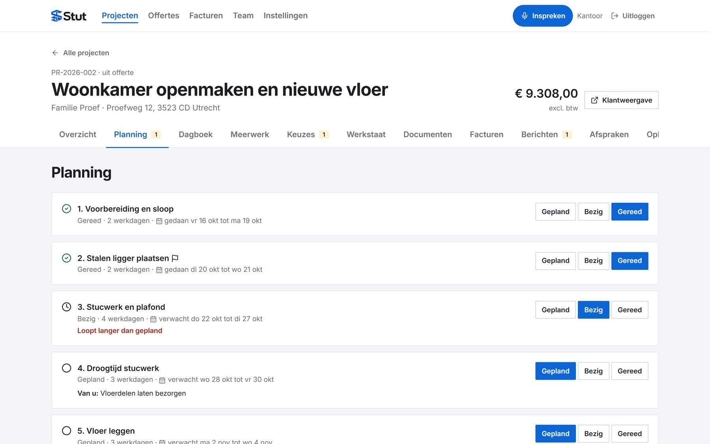710x444 pixels.
Task: Open the Werkstaat tab
Action: 366,135
